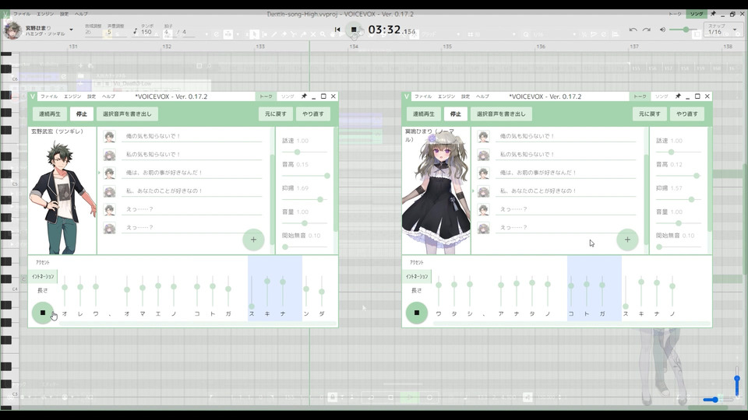Click measure 135 on the song timeline ruler

pyautogui.click(x=447, y=47)
